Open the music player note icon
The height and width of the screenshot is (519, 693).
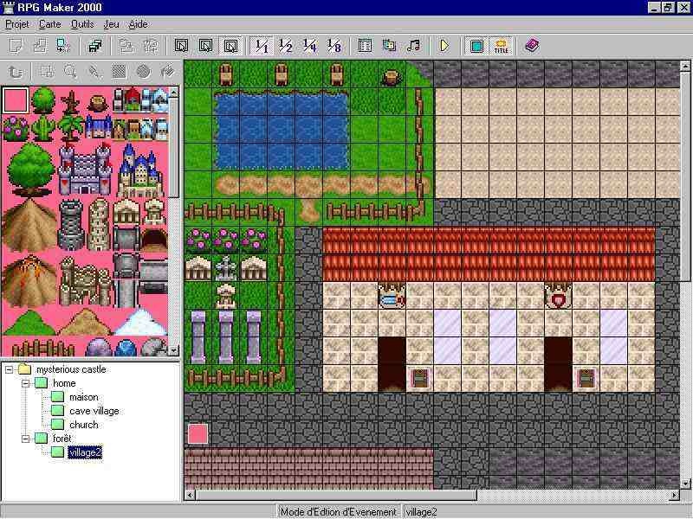click(414, 46)
